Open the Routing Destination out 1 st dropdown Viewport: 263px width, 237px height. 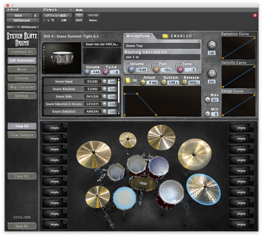(x=162, y=57)
